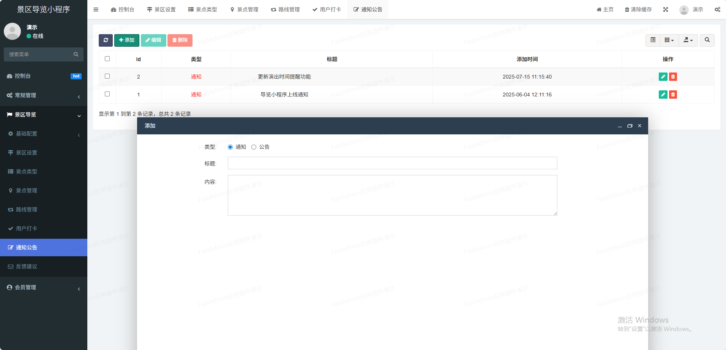Expand the 常规管理 sidebar menu
Screen dimensions: 726x350
pyautogui.click(x=44, y=95)
